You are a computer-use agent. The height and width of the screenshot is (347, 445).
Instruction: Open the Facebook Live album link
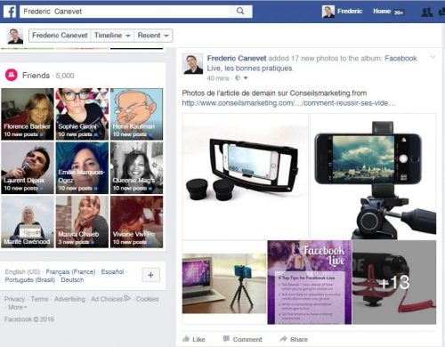[x=400, y=59]
